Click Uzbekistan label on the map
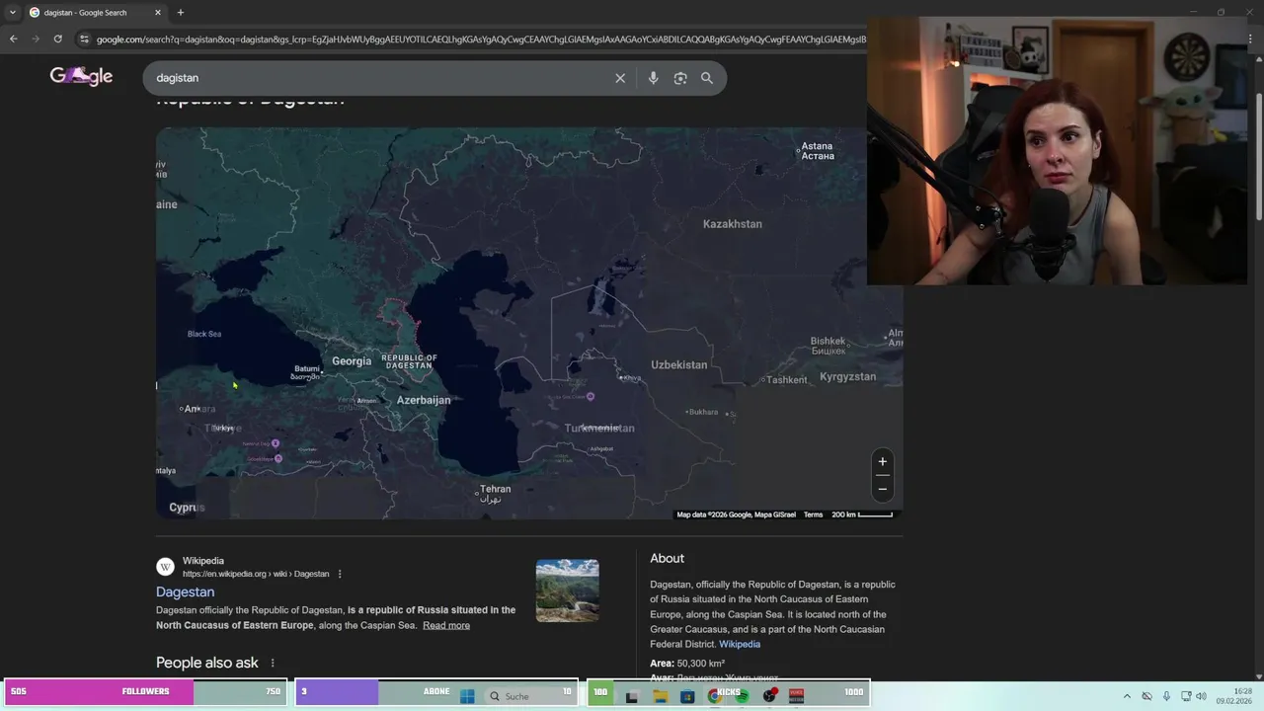This screenshot has width=1264, height=711. (679, 364)
